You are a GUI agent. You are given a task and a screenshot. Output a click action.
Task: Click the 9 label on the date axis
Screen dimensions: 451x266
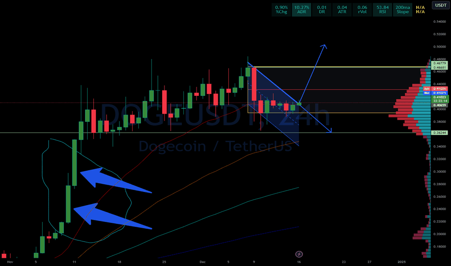pos(254,262)
